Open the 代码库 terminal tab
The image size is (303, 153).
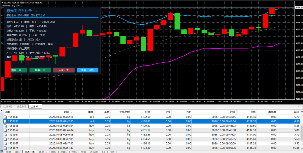click(x=93, y=152)
